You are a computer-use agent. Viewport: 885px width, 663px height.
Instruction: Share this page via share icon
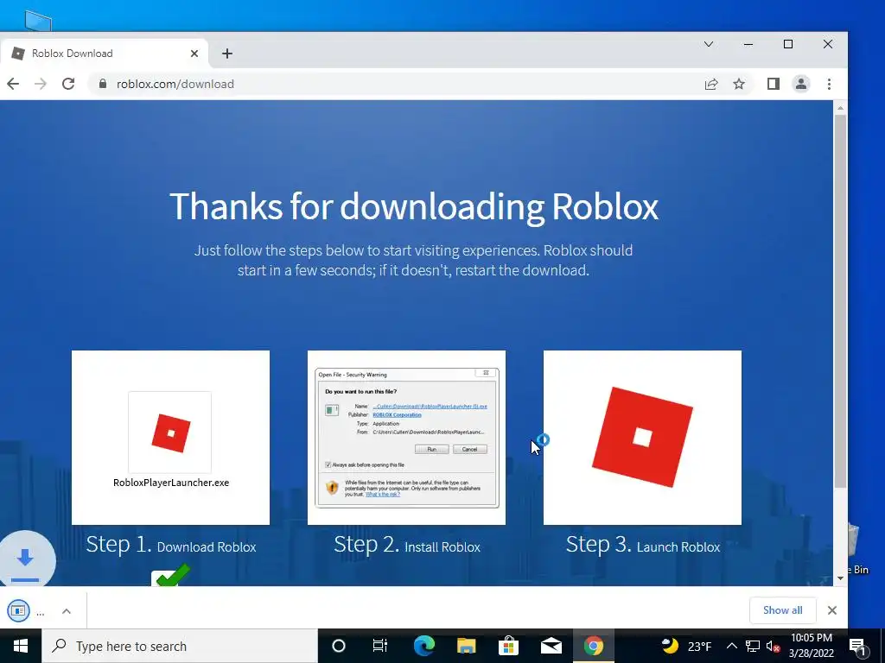711,84
